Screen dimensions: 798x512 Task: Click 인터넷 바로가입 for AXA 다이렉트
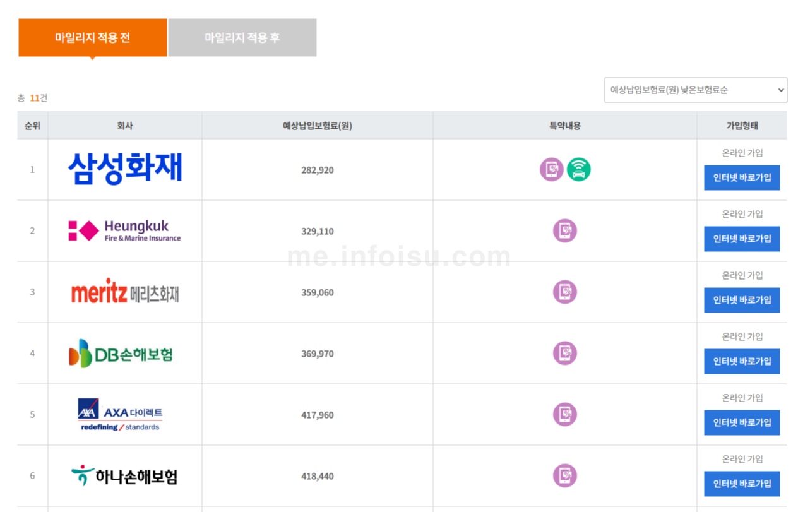742,422
